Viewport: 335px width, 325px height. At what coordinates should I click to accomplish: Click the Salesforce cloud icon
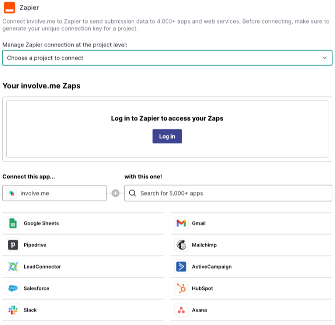13,288
